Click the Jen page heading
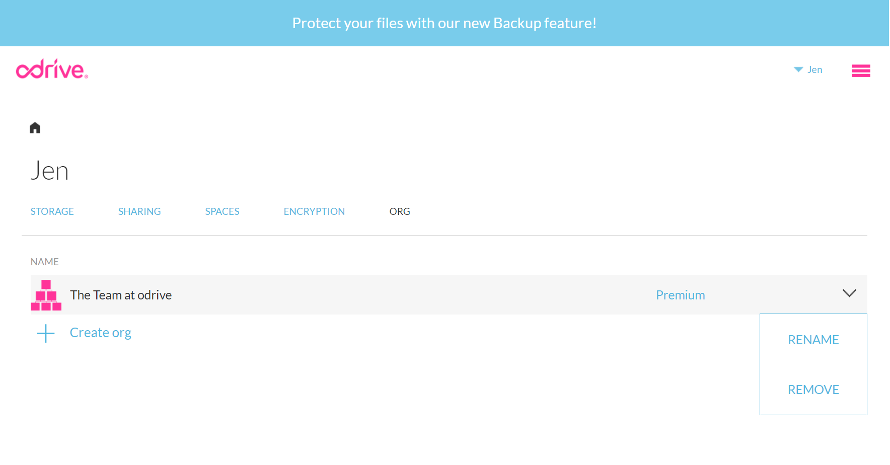This screenshot has height=465, width=890. [49, 171]
